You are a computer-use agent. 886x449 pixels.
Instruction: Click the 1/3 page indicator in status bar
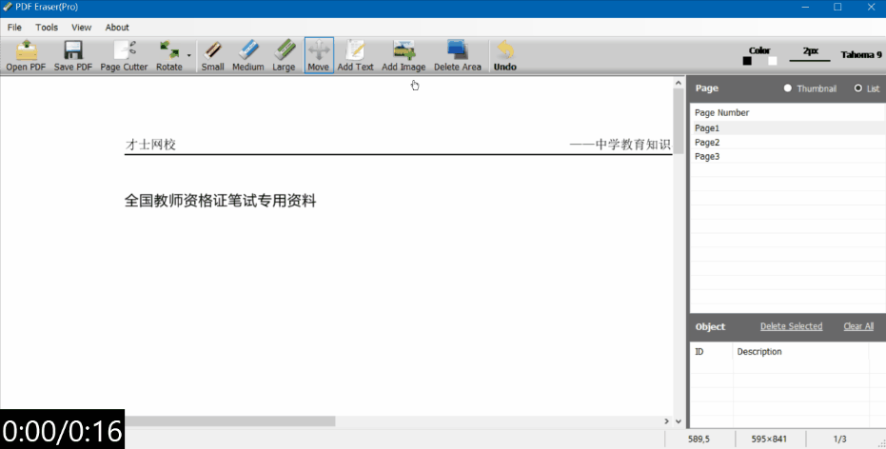point(839,439)
